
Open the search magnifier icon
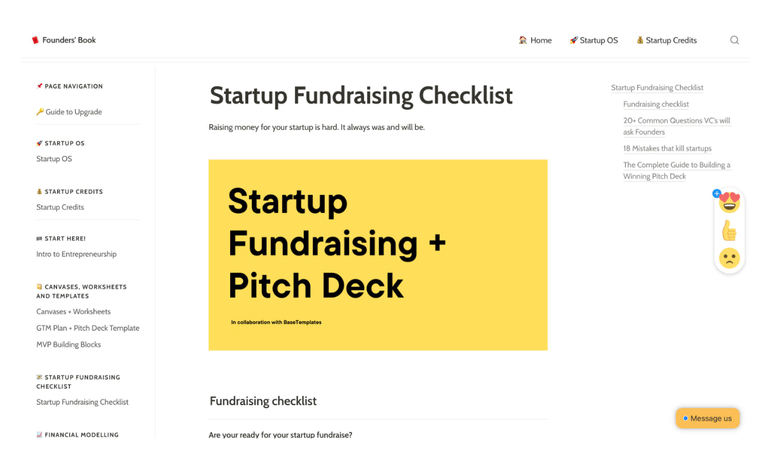[x=735, y=40]
